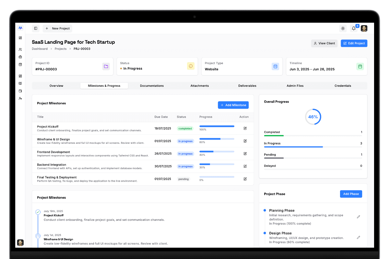Image resolution: width=389 pixels, height=259 pixels.
Task: Click the edit icon for Backend Integration row
Action: click(245, 166)
